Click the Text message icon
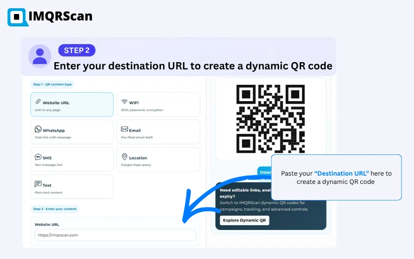The image size is (414, 259). (x=38, y=184)
